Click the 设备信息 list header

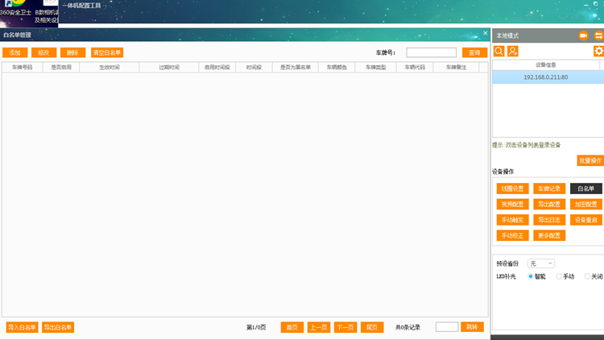tap(546, 65)
